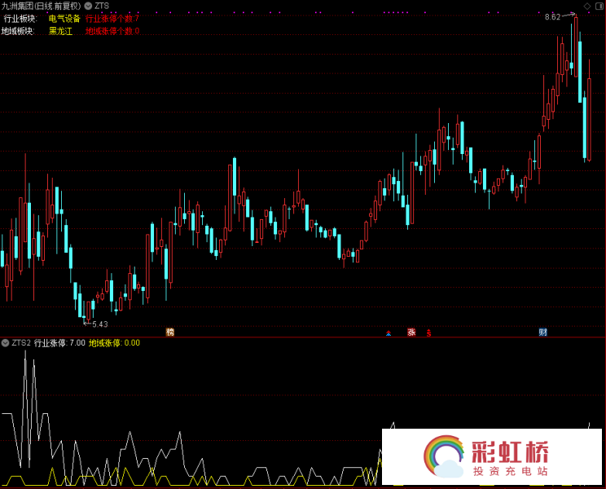
Task: Click the 8.62 high price label
Action: tap(552, 17)
